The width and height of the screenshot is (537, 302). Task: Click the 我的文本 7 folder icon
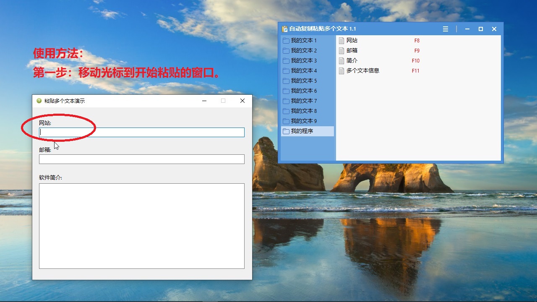[x=286, y=101]
